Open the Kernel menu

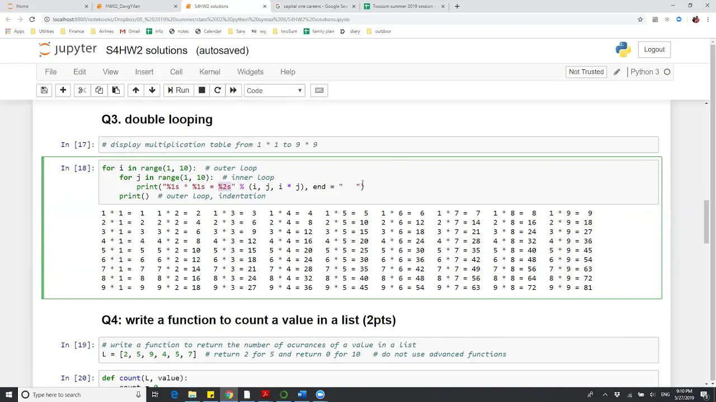pos(210,72)
